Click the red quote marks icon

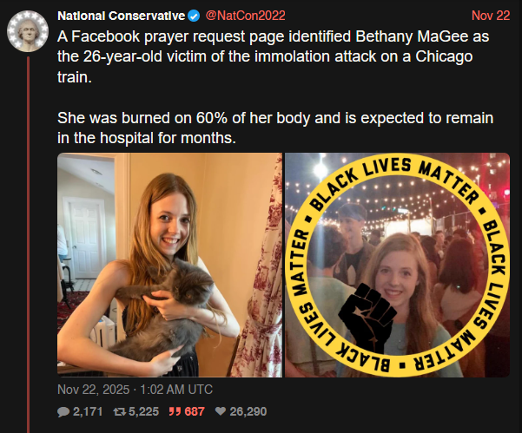(176, 411)
